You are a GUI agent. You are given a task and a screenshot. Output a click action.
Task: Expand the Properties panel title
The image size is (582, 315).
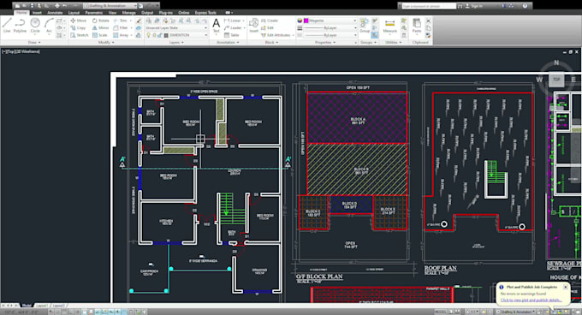(x=325, y=43)
